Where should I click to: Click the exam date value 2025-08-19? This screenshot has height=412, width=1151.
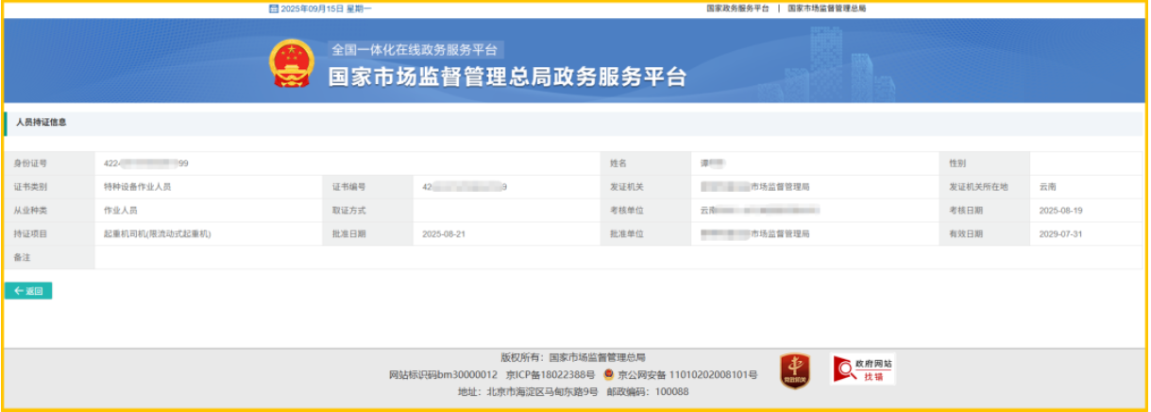tap(1060, 211)
